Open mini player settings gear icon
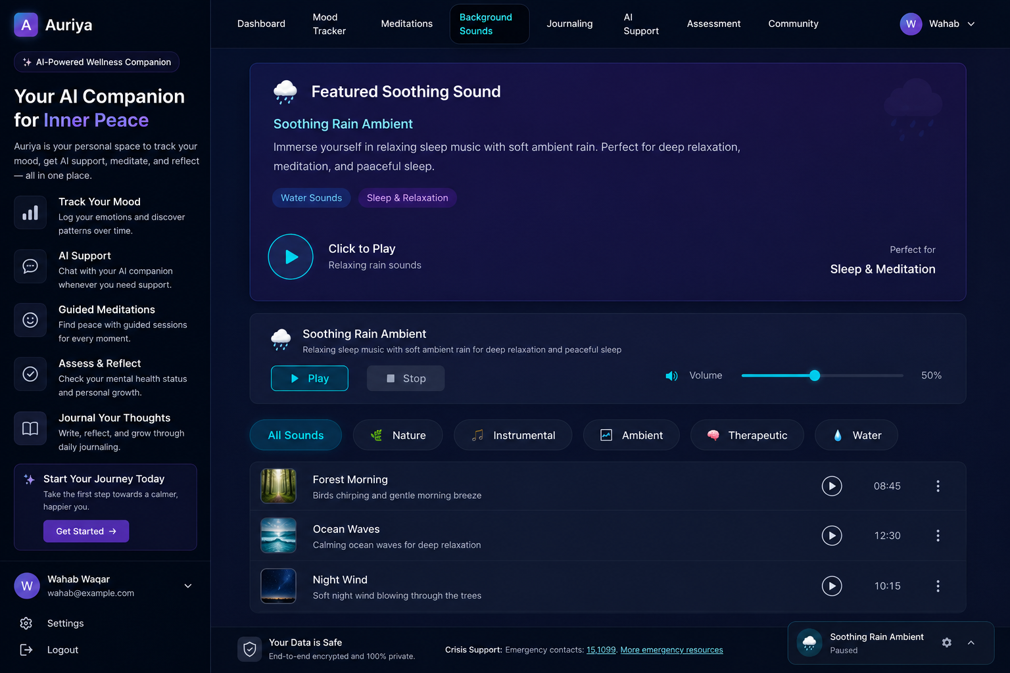Image resolution: width=1010 pixels, height=673 pixels. pos(947,643)
